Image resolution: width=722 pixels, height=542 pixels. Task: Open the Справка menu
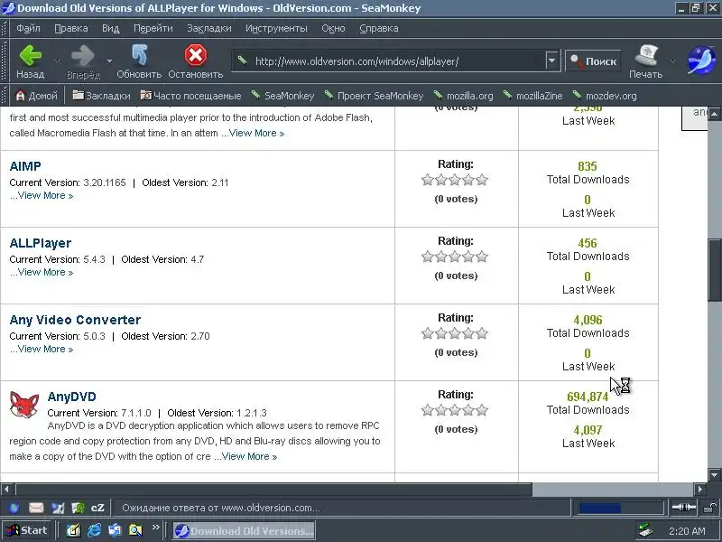(x=378, y=28)
